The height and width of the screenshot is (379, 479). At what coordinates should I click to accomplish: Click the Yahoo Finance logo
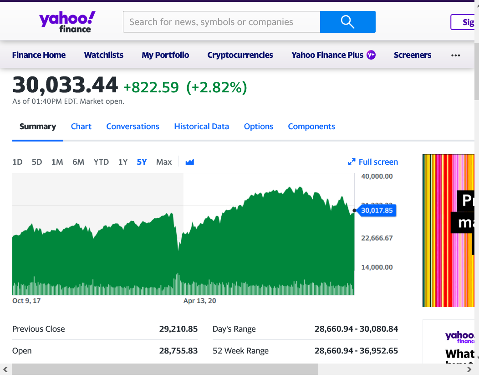click(67, 22)
